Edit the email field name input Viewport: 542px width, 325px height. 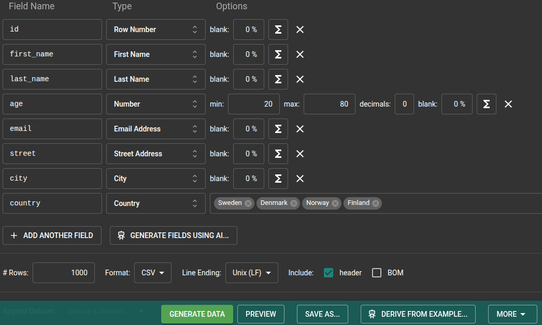[x=52, y=129]
